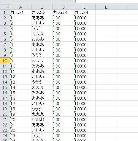The image size is (138, 141).
Task: Click cell A11 with value 10
Action: (x=21, y=66)
